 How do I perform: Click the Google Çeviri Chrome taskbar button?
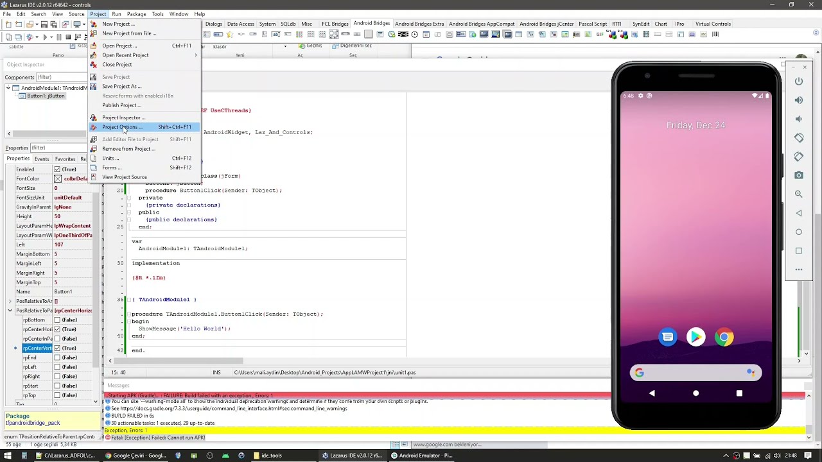(x=137, y=456)
